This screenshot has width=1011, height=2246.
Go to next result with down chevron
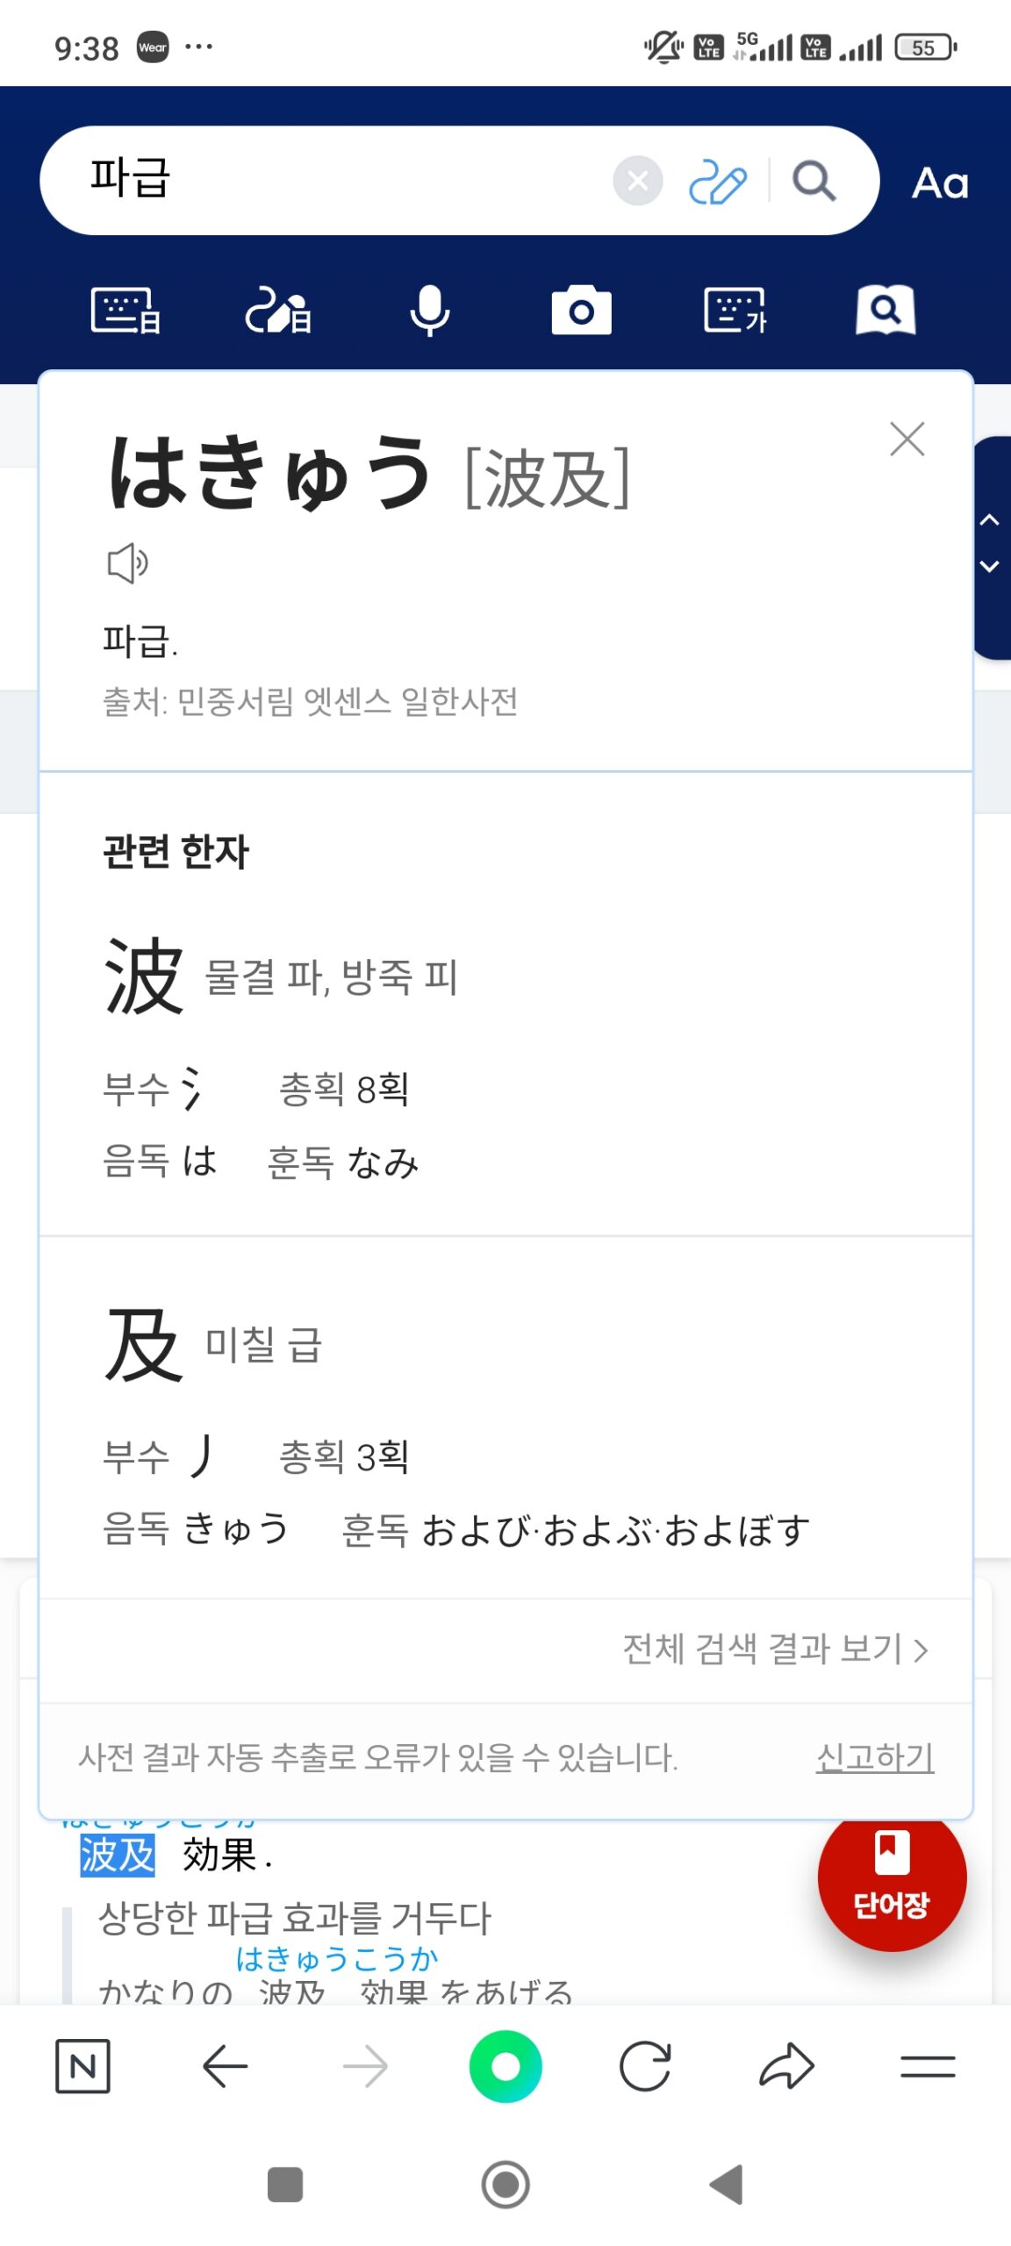click(990, 567)
